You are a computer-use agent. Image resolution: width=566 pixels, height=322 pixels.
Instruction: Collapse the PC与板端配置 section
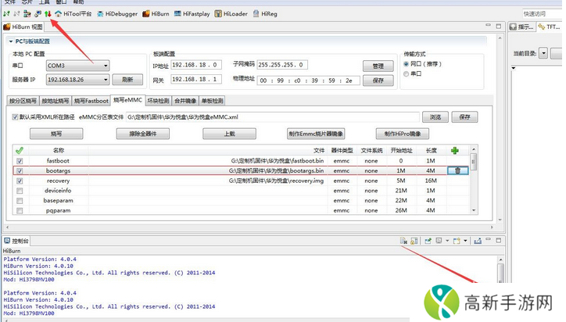click(x=10, y=41)
